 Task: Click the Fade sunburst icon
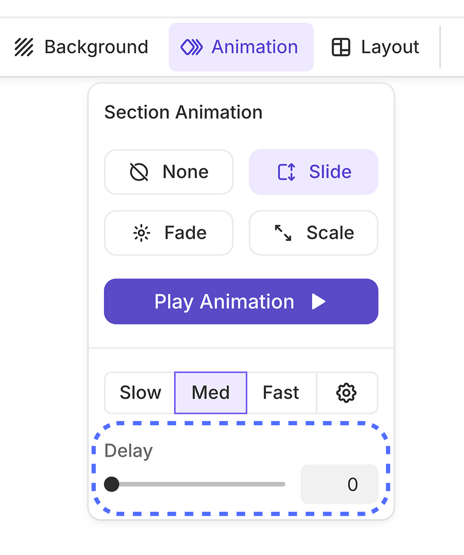click(141, 233)
